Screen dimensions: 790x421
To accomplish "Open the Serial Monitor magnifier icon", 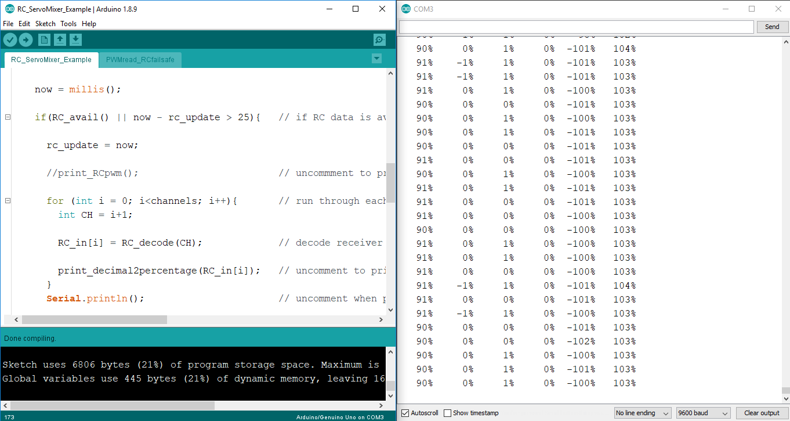I will 379,39.
